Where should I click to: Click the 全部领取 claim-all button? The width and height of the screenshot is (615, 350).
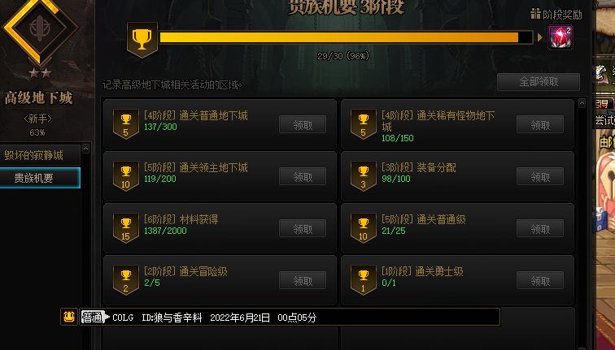click(539, 82)
